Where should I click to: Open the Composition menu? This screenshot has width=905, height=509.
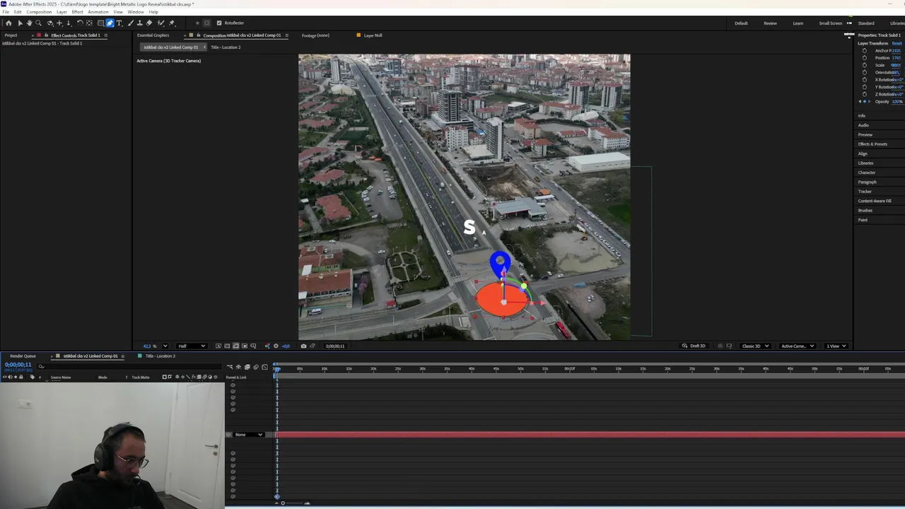[39, 12]
